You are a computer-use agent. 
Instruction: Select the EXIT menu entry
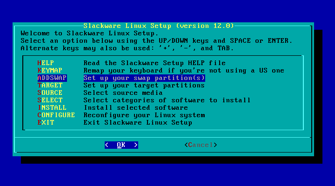coord(45,123)
